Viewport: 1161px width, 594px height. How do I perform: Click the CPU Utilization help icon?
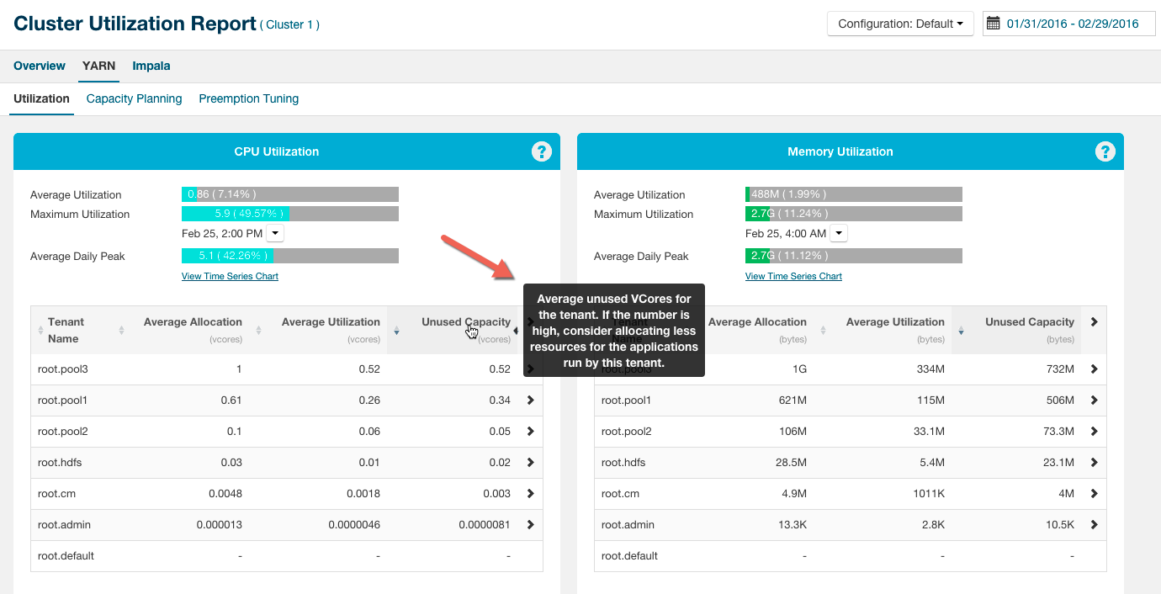[x=541, y=151]
